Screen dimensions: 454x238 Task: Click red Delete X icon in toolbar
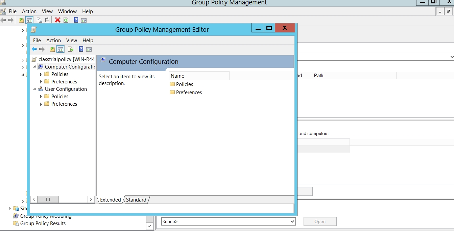58,20
